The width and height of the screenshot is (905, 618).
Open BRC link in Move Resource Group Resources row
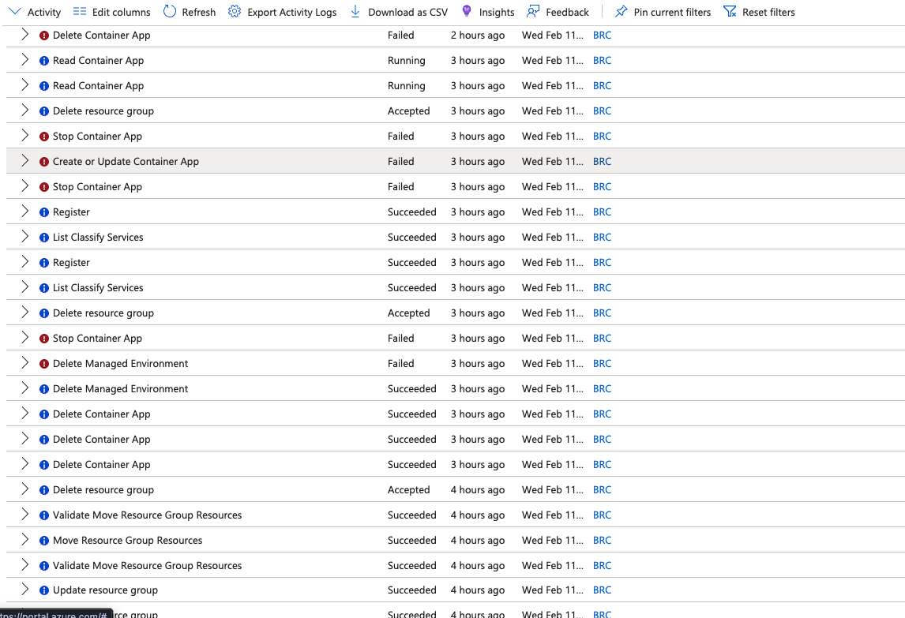point(602,541)
